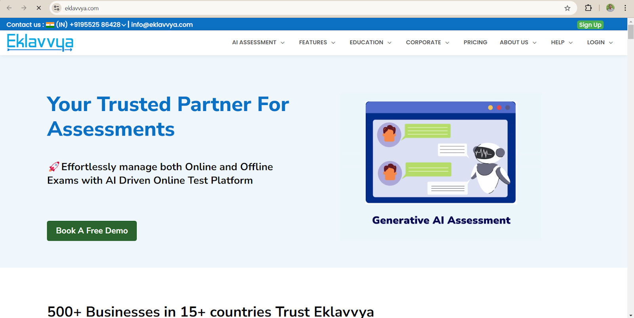
Task: Click the Eklavvya logo
Action: pos(40,42)
